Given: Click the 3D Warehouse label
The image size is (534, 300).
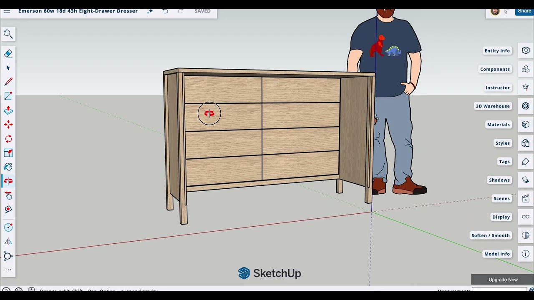Looking at the screenshot, I should pos(493,106).
